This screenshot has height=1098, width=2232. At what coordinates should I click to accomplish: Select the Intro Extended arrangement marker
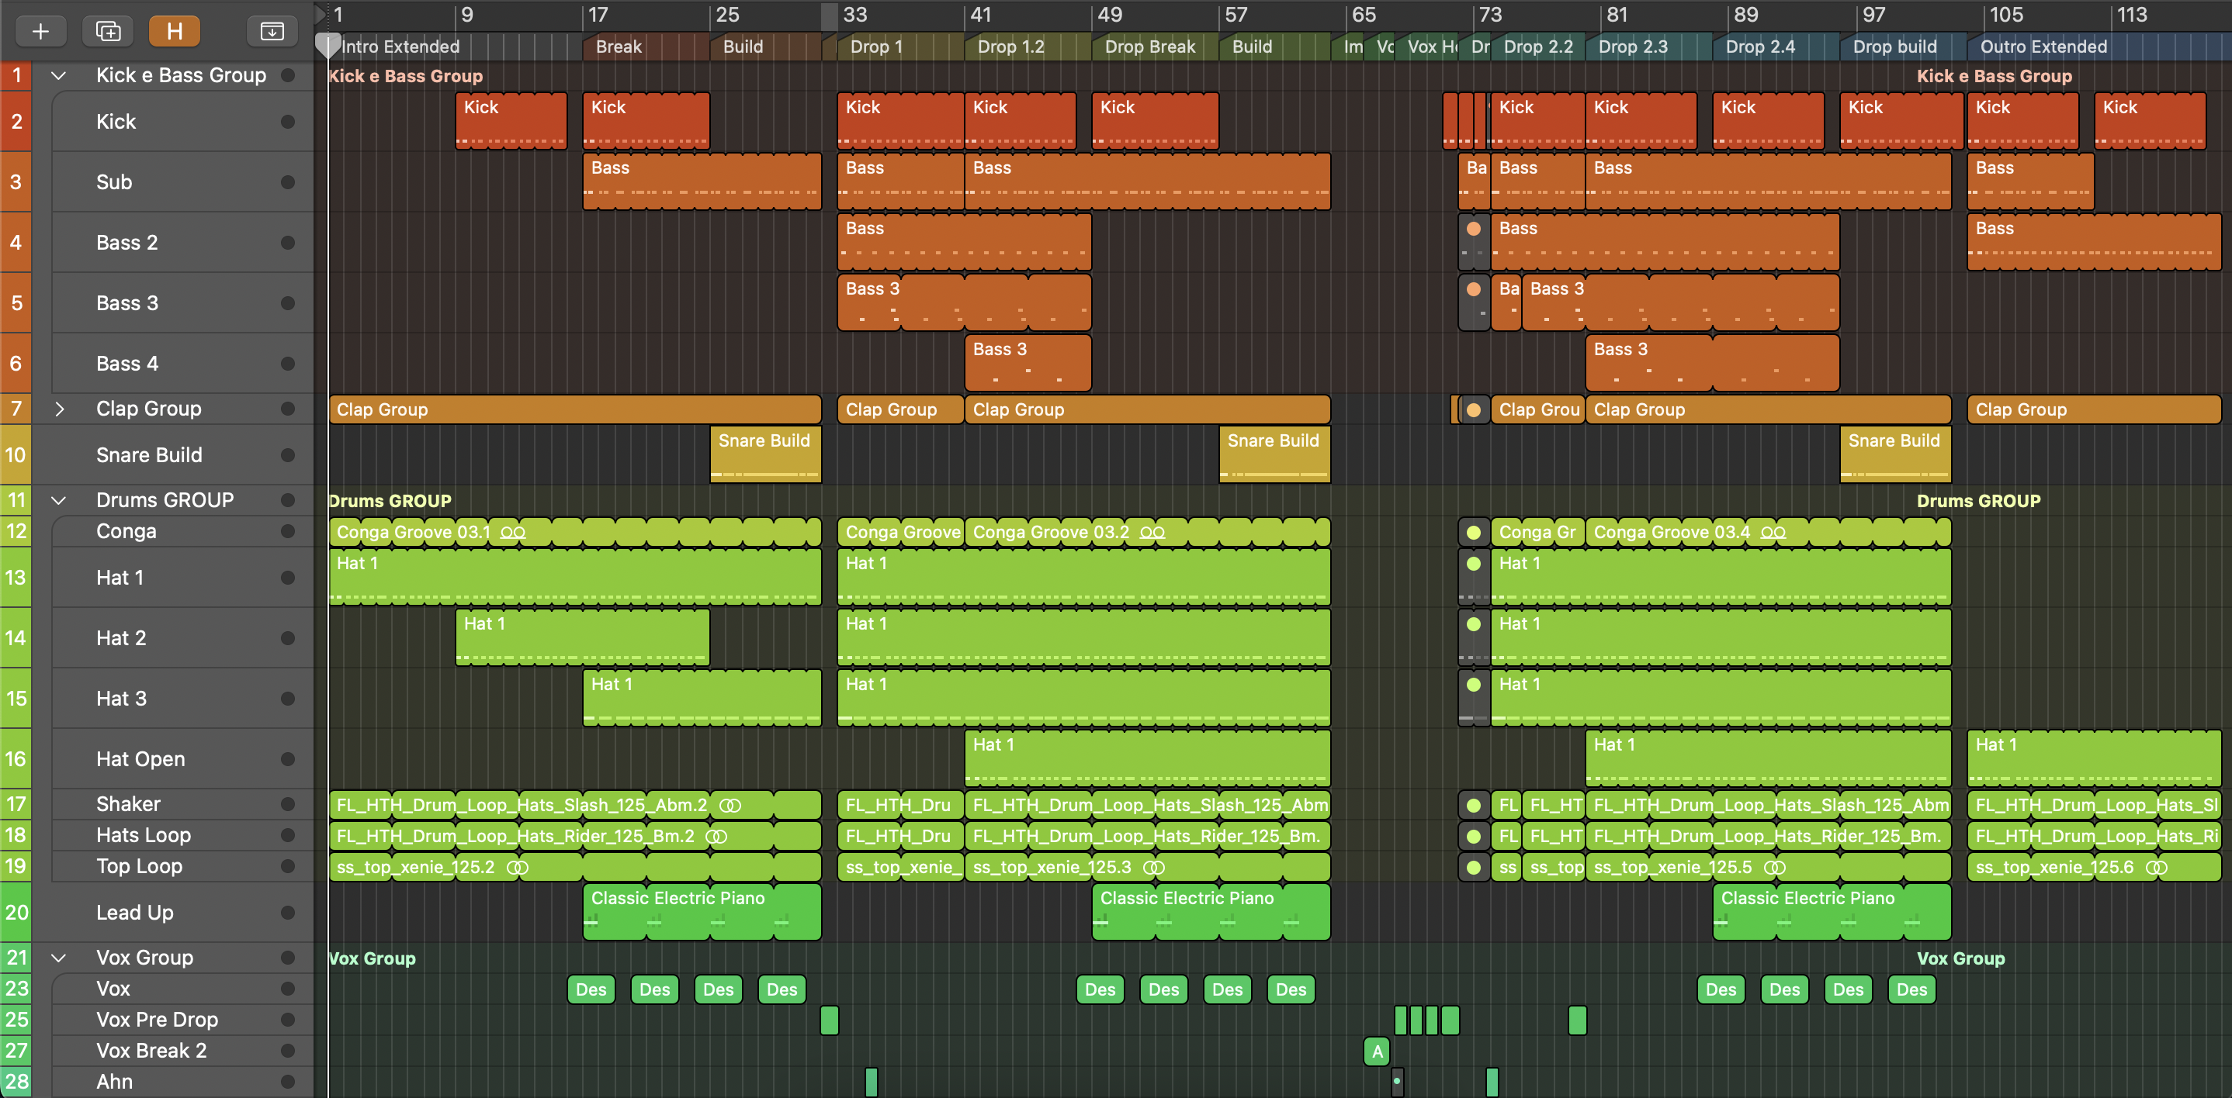click(x=456, y=47)
